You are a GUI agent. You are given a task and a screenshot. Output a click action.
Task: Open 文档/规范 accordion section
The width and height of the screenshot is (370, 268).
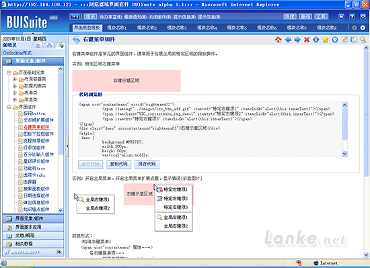click(x=33, y=236)
